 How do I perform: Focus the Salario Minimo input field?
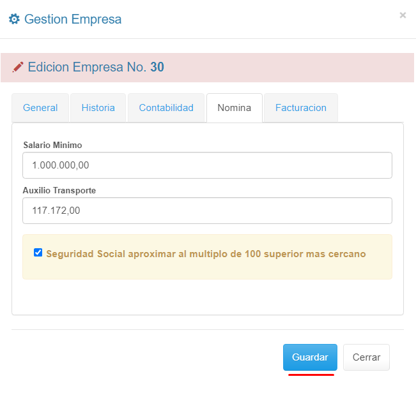pyautogui.click(x=207, y=165)
